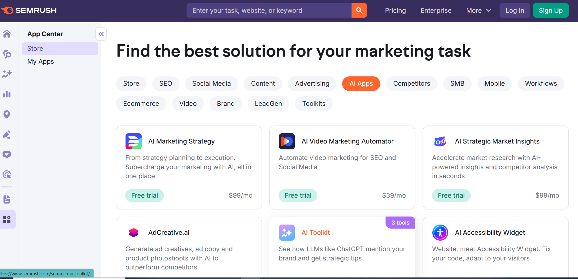Image resolution: width=578 pixels, height=279 pixels.
Task: Select the Brand category chip
Action: coord(226,104)
